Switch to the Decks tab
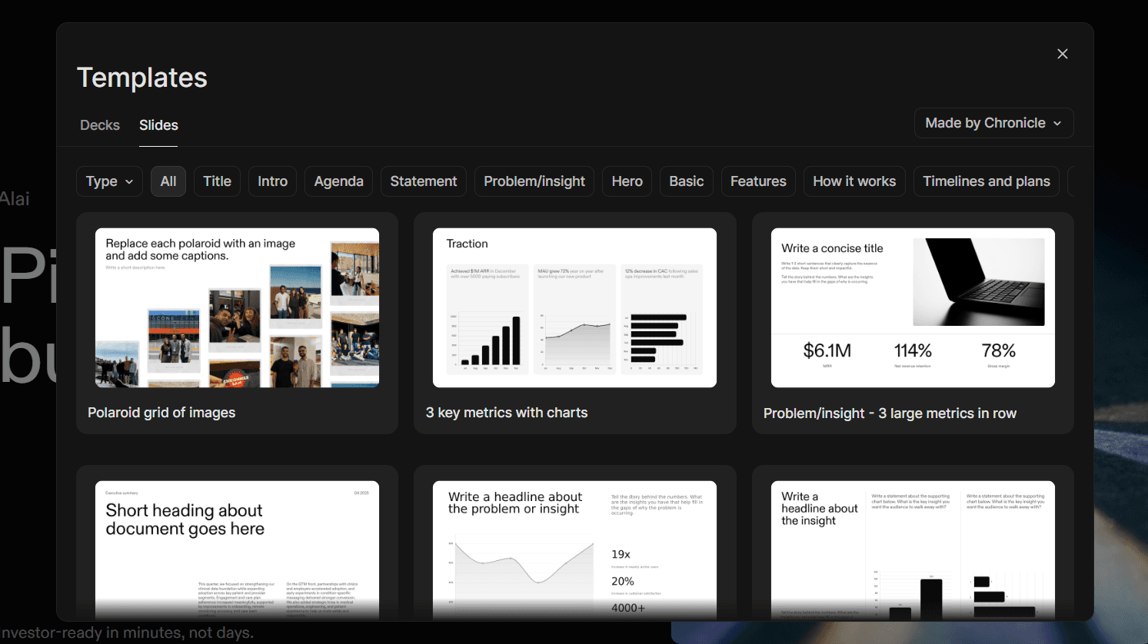Screen dimensions: 1148x644 pyautogui.click(x=100, y=125)
